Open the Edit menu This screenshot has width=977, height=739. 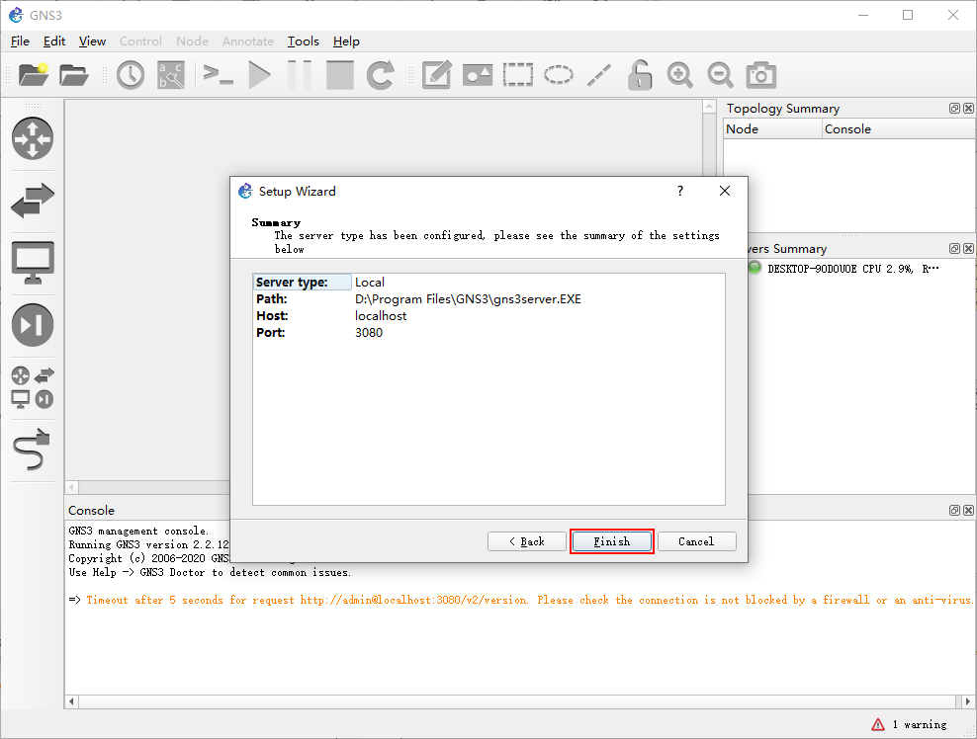pyautogui.click(x=54, y=41)
